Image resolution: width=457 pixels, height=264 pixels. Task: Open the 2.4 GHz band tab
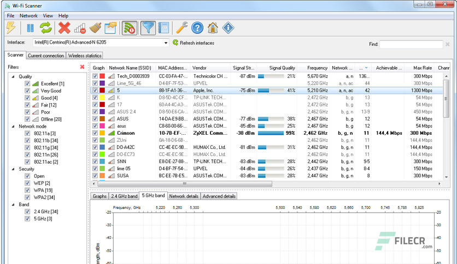pos(124,196)
